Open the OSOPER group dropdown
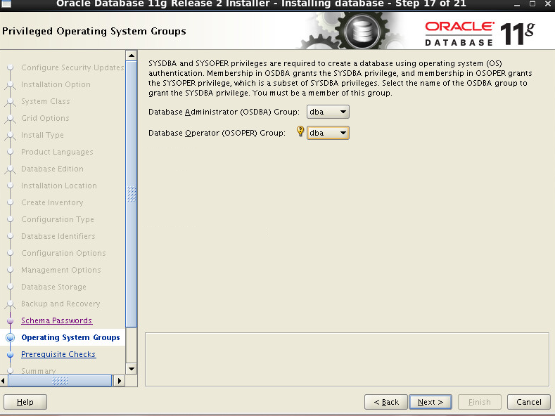The width and height of the screenshot is (555, 416). 328,133
